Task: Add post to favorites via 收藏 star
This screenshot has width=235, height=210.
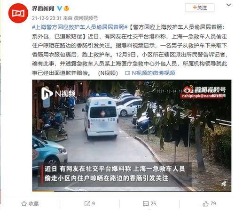Action: 30,204
